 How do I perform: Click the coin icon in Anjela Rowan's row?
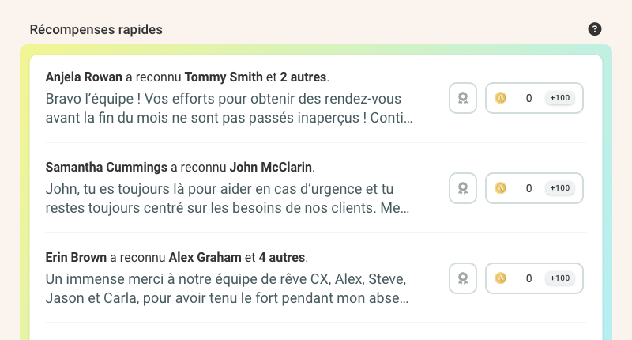click(500, 98)
